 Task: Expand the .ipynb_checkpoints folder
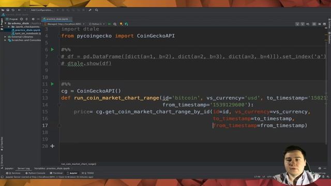tap(9, 26)
